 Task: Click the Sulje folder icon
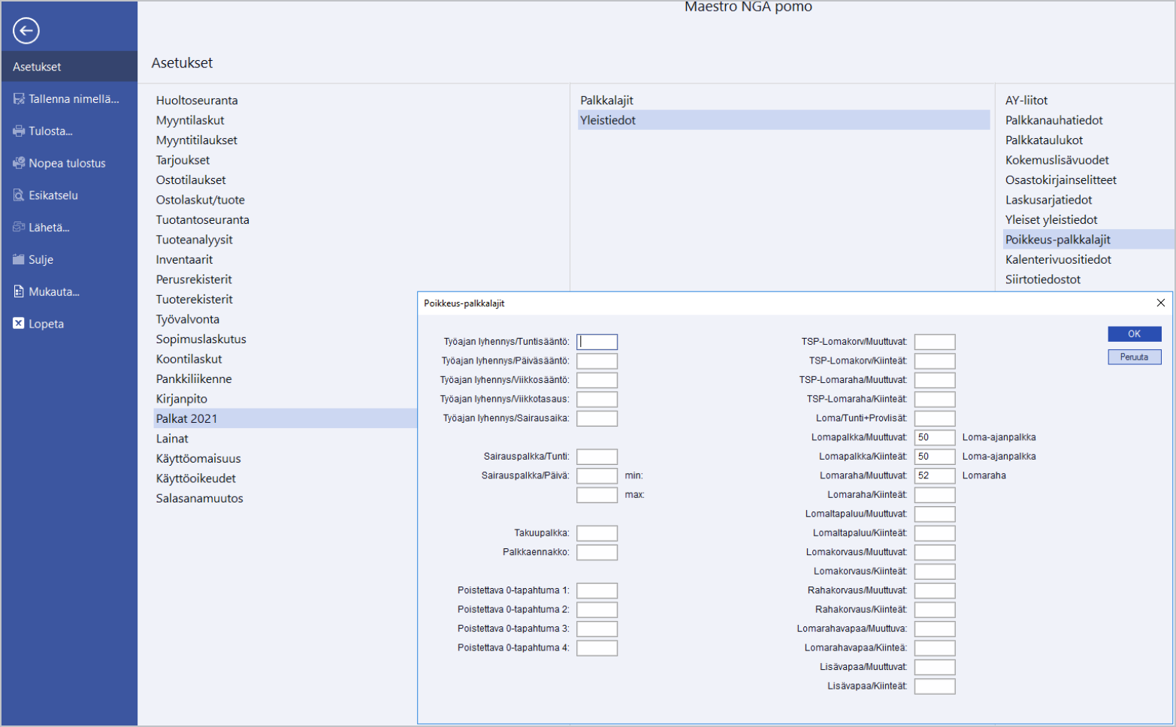click(x=19, y=260)
